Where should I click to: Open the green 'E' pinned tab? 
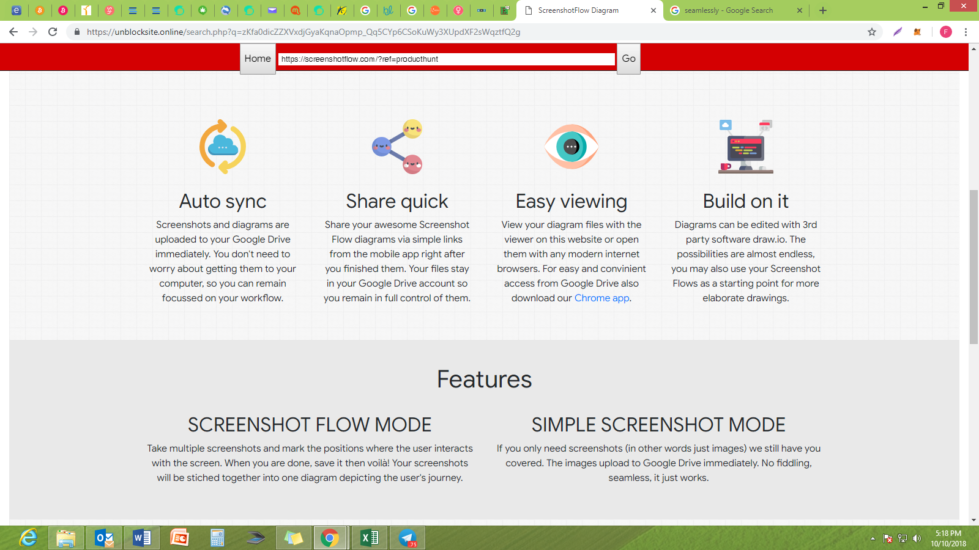[505, 10]
